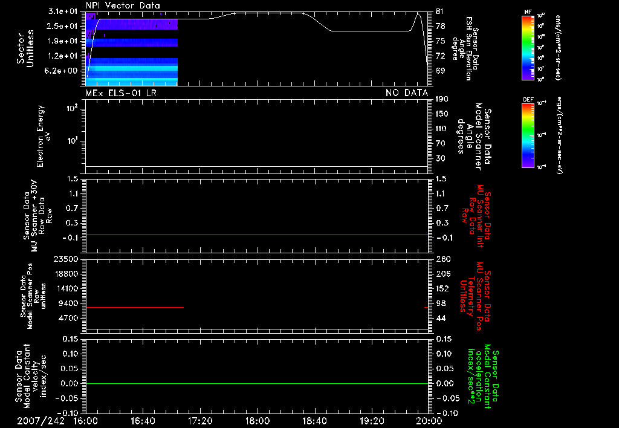The height and width of the screenshot is (428, 619).
Task: Click the '2007/242' date label
Action: point(41,421)
